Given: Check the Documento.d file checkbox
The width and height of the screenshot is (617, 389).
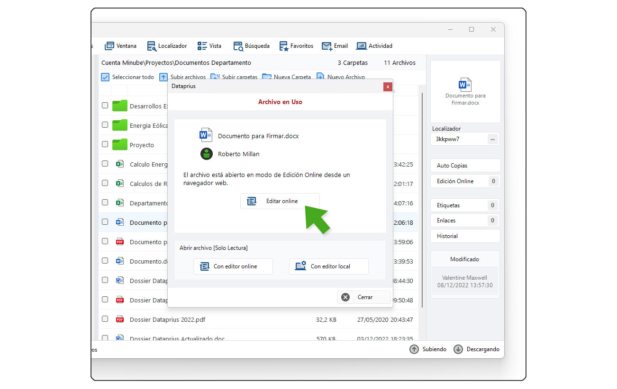Looking at the screenshot, I should click(x=105, y=261).
